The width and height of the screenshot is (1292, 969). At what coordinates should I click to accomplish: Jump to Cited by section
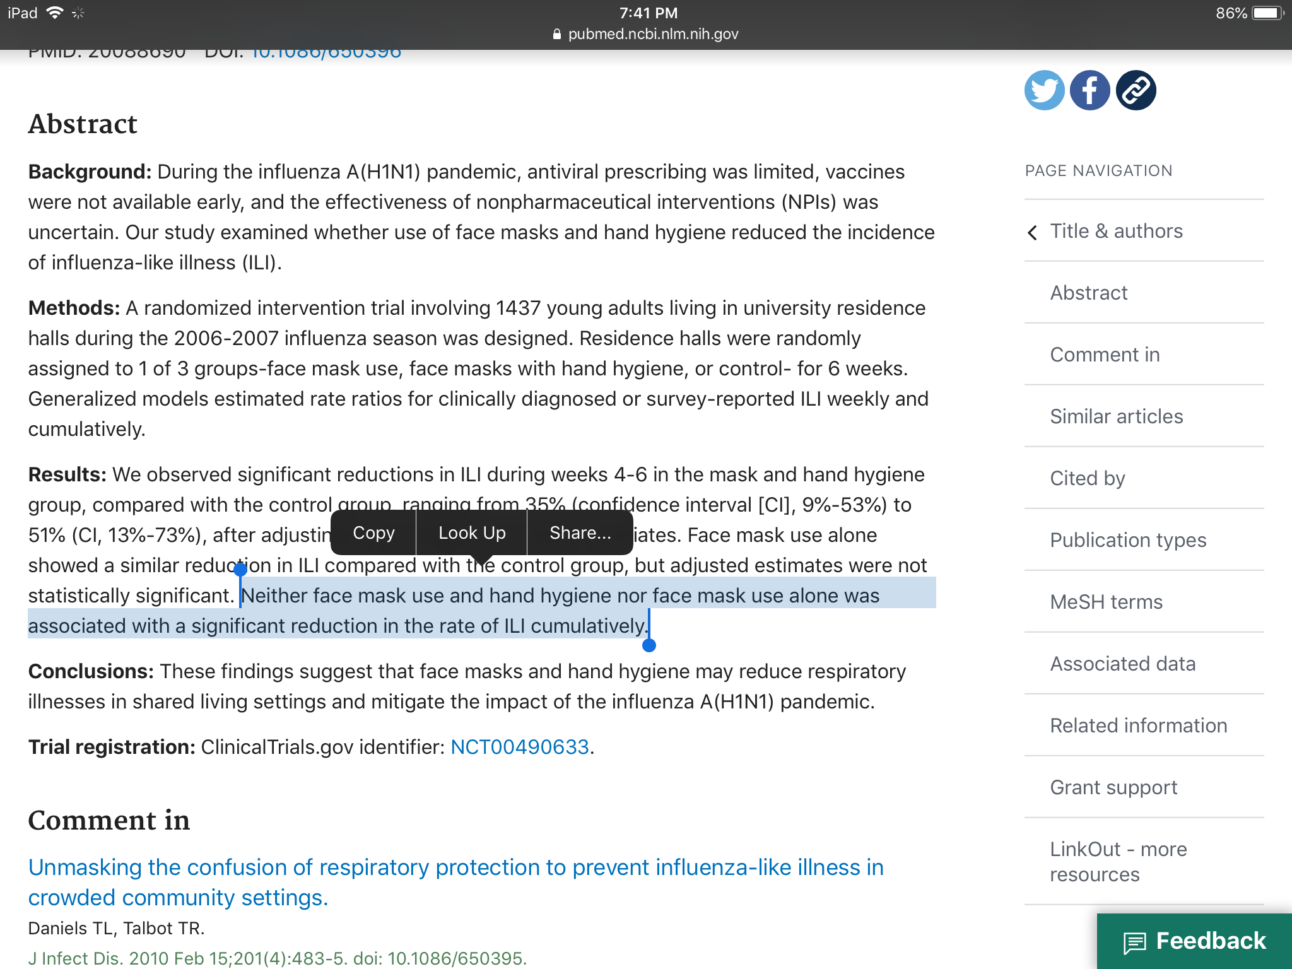pyautogui.click(x=1087, y=478)
